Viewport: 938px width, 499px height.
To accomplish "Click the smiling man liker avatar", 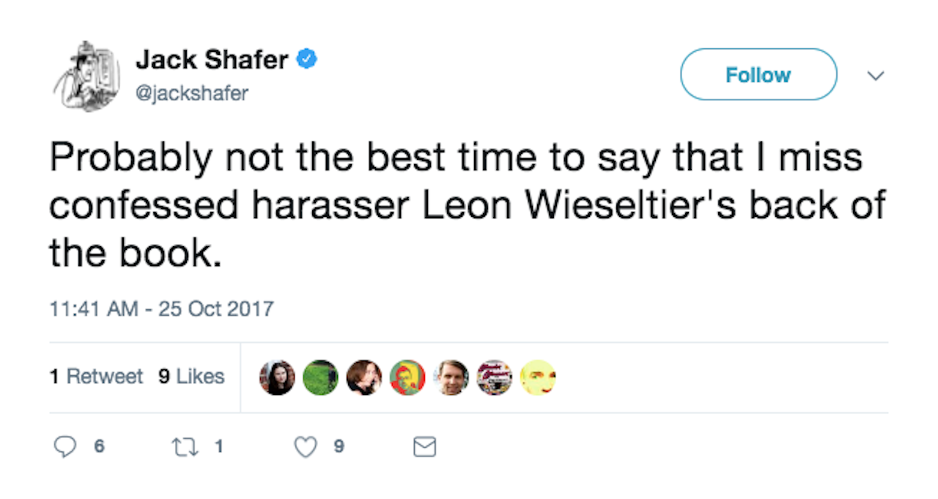I will 451,377.
